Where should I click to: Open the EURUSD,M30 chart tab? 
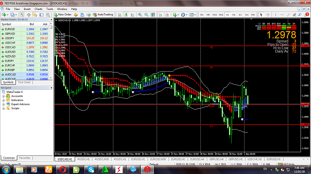click(x=158, y=159)
